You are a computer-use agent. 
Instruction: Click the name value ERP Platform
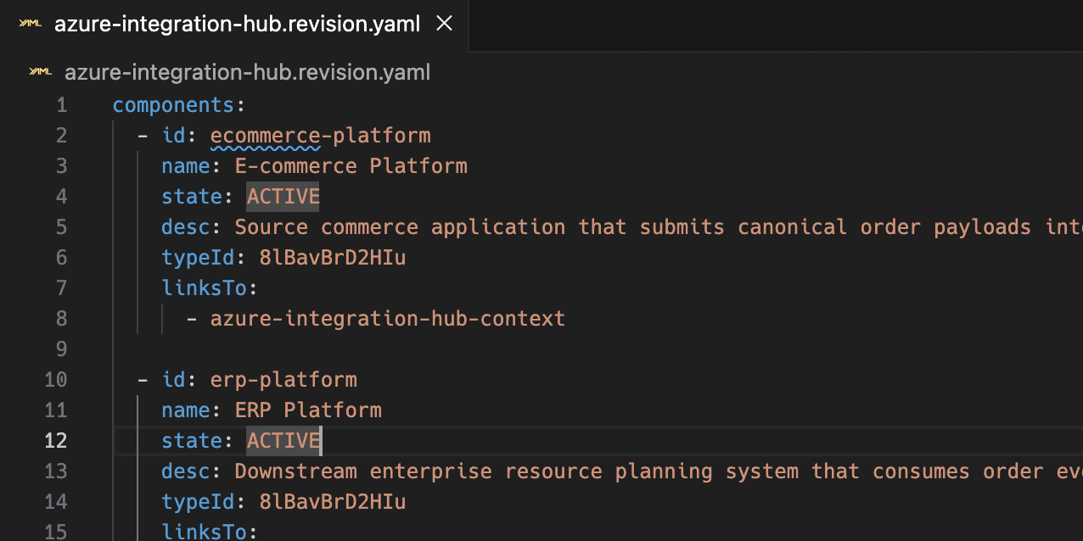click(x=307, y=410)
